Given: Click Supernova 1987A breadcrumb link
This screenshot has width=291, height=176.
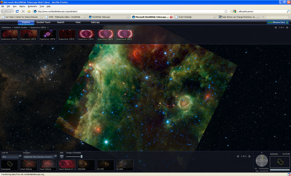Looking at the screenshot, I should (38, 27).
